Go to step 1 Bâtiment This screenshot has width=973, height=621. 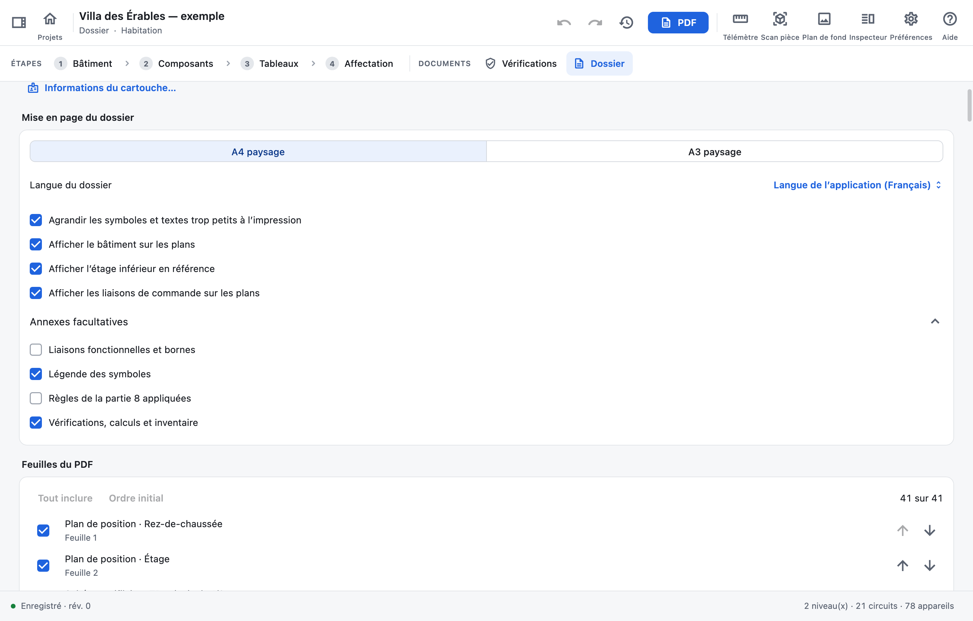pos(83,63)
